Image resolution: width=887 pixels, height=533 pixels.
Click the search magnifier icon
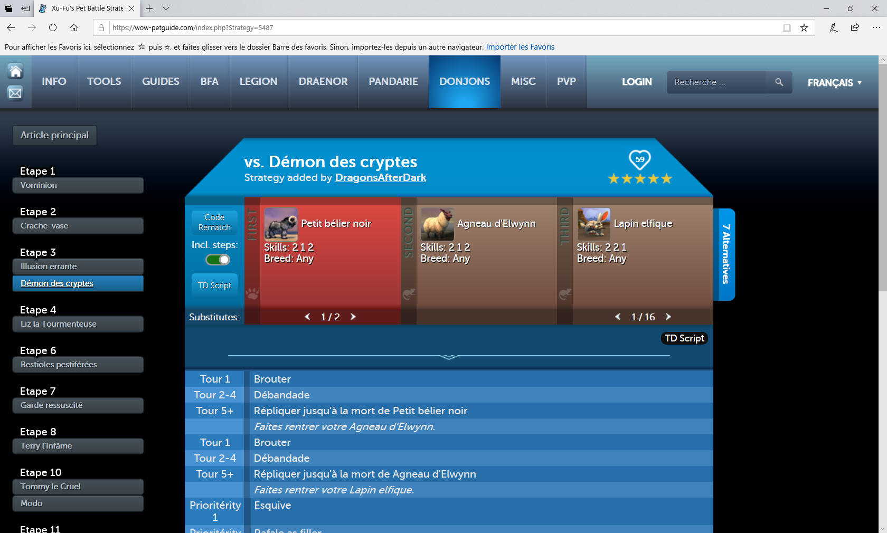point(779,82)
